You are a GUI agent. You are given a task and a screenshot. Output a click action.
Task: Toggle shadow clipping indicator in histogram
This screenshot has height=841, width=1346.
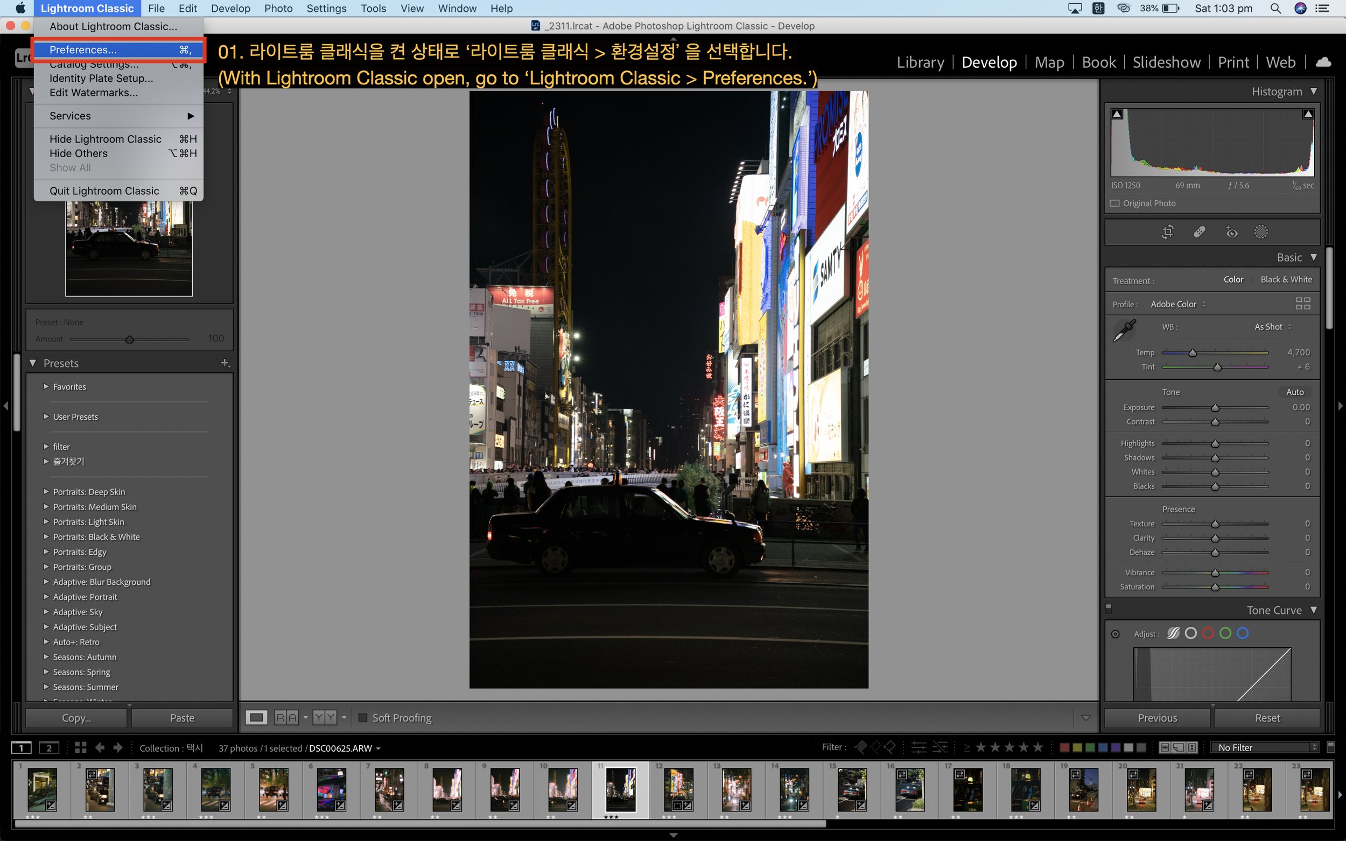pos(1117,114)
